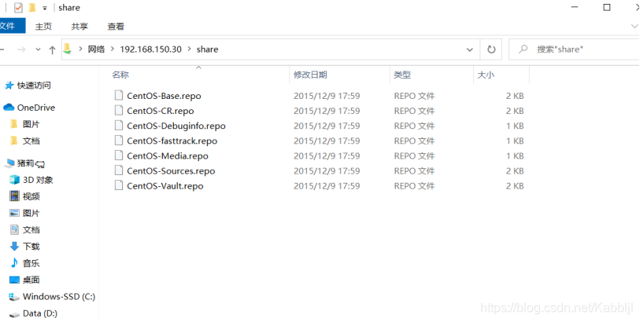Click the REPO 文件 type of CentOS-Base.repo
Screen dimensions: 640x322
(414, 96)
